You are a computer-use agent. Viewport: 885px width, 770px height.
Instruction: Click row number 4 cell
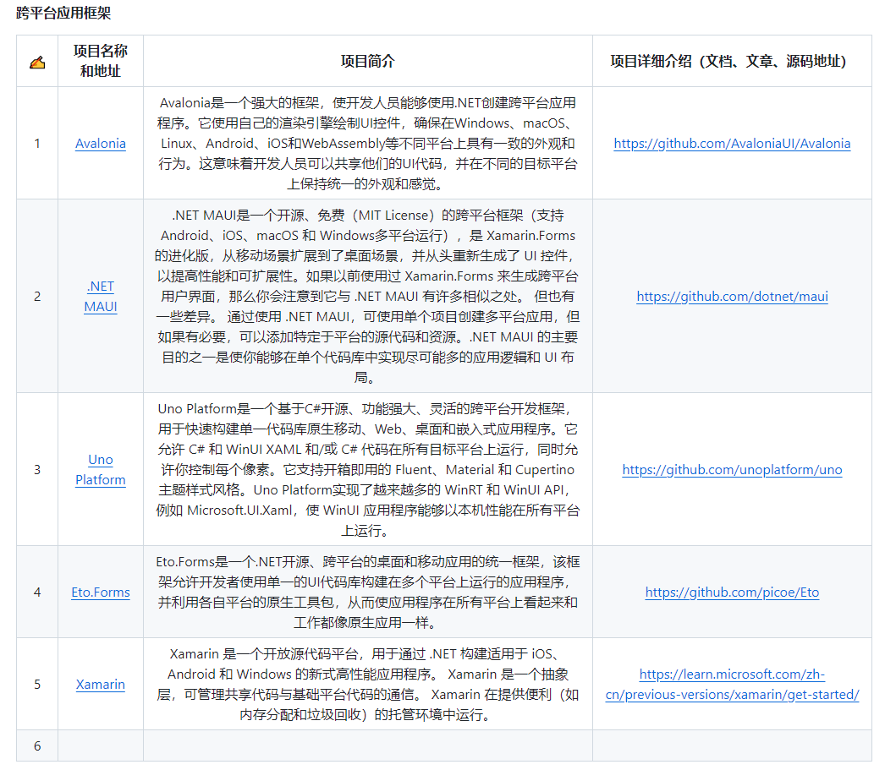[37, 592]
